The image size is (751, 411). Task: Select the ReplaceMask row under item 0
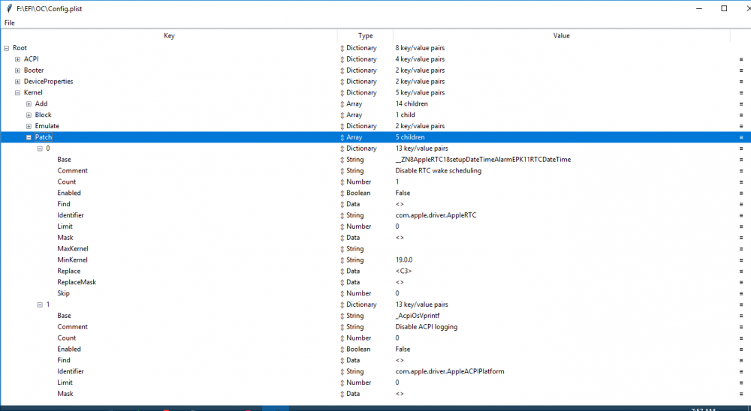pyautogui.click(x=375, y=282)
